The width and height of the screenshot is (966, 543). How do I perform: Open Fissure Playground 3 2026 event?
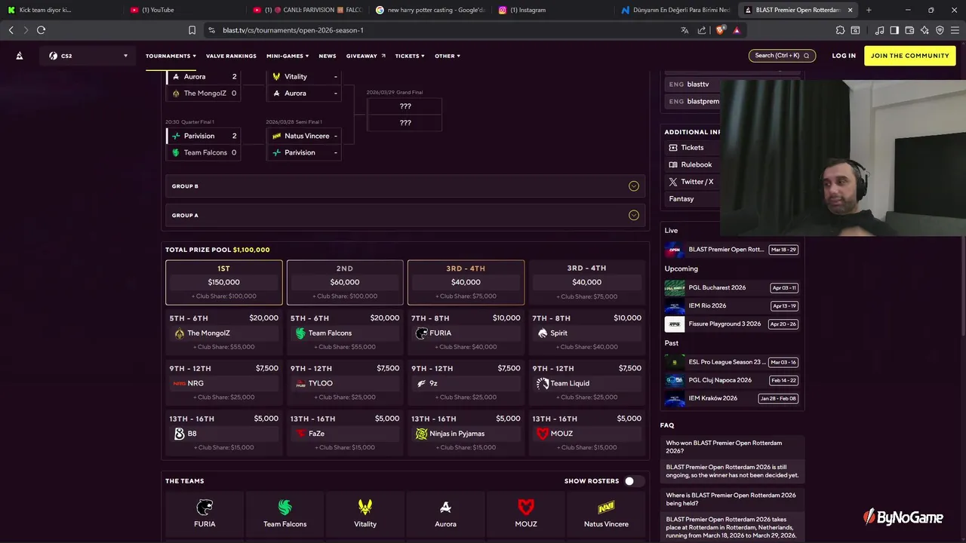coord(731,324)
